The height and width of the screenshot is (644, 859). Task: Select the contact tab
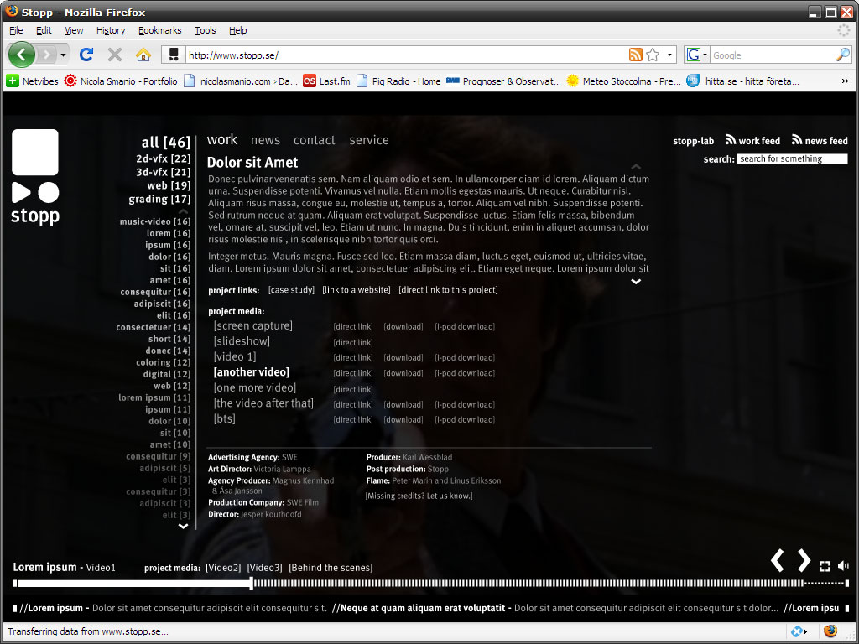click(314, 140)
